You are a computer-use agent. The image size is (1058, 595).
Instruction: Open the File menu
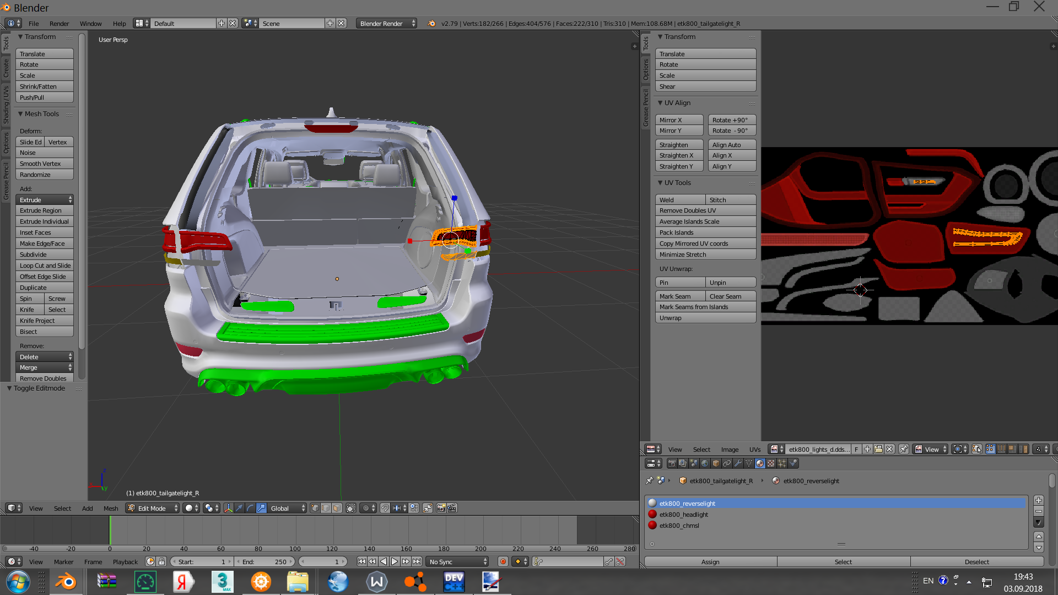34,23
